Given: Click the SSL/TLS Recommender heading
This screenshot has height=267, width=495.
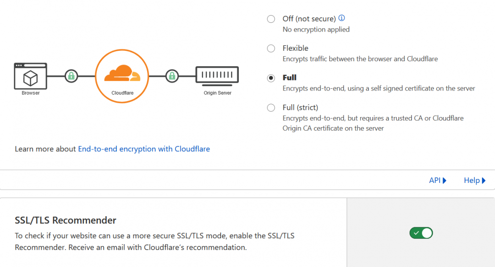Looking at the screenshot, I should pyautogui.click(x=66, y=220).
